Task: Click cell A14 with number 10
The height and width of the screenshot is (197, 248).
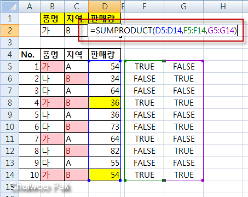Action: click(30, 175)
